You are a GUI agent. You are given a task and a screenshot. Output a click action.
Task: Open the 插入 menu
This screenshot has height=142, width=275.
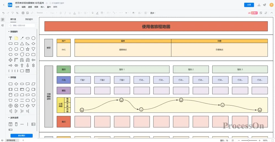42,7
